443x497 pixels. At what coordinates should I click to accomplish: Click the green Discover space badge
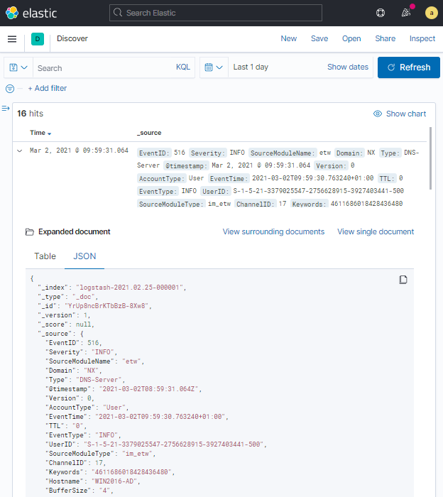tap(38, 39)
